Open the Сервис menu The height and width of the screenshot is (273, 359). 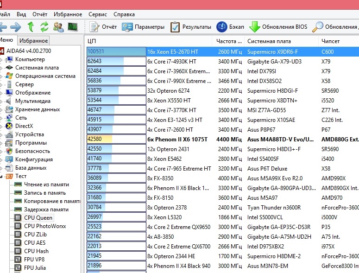pyautogui.click(x=98, y=14)
